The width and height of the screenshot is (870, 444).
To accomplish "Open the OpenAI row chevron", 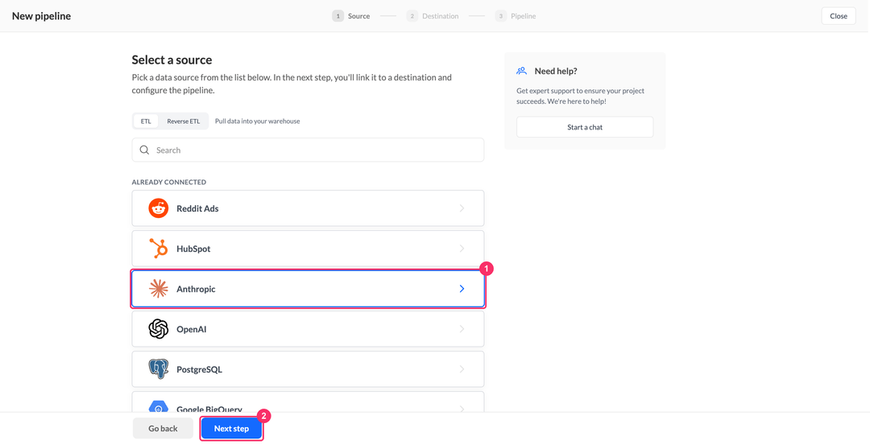I will 462,329.
